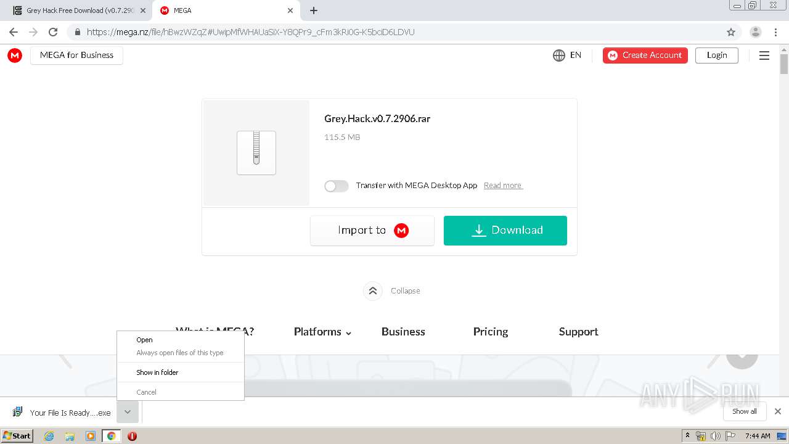This screenshot has width=789, height=444.
Task: Toggle Transfer with MEGA Desktop App switch
Action: (x=337, y=186)
